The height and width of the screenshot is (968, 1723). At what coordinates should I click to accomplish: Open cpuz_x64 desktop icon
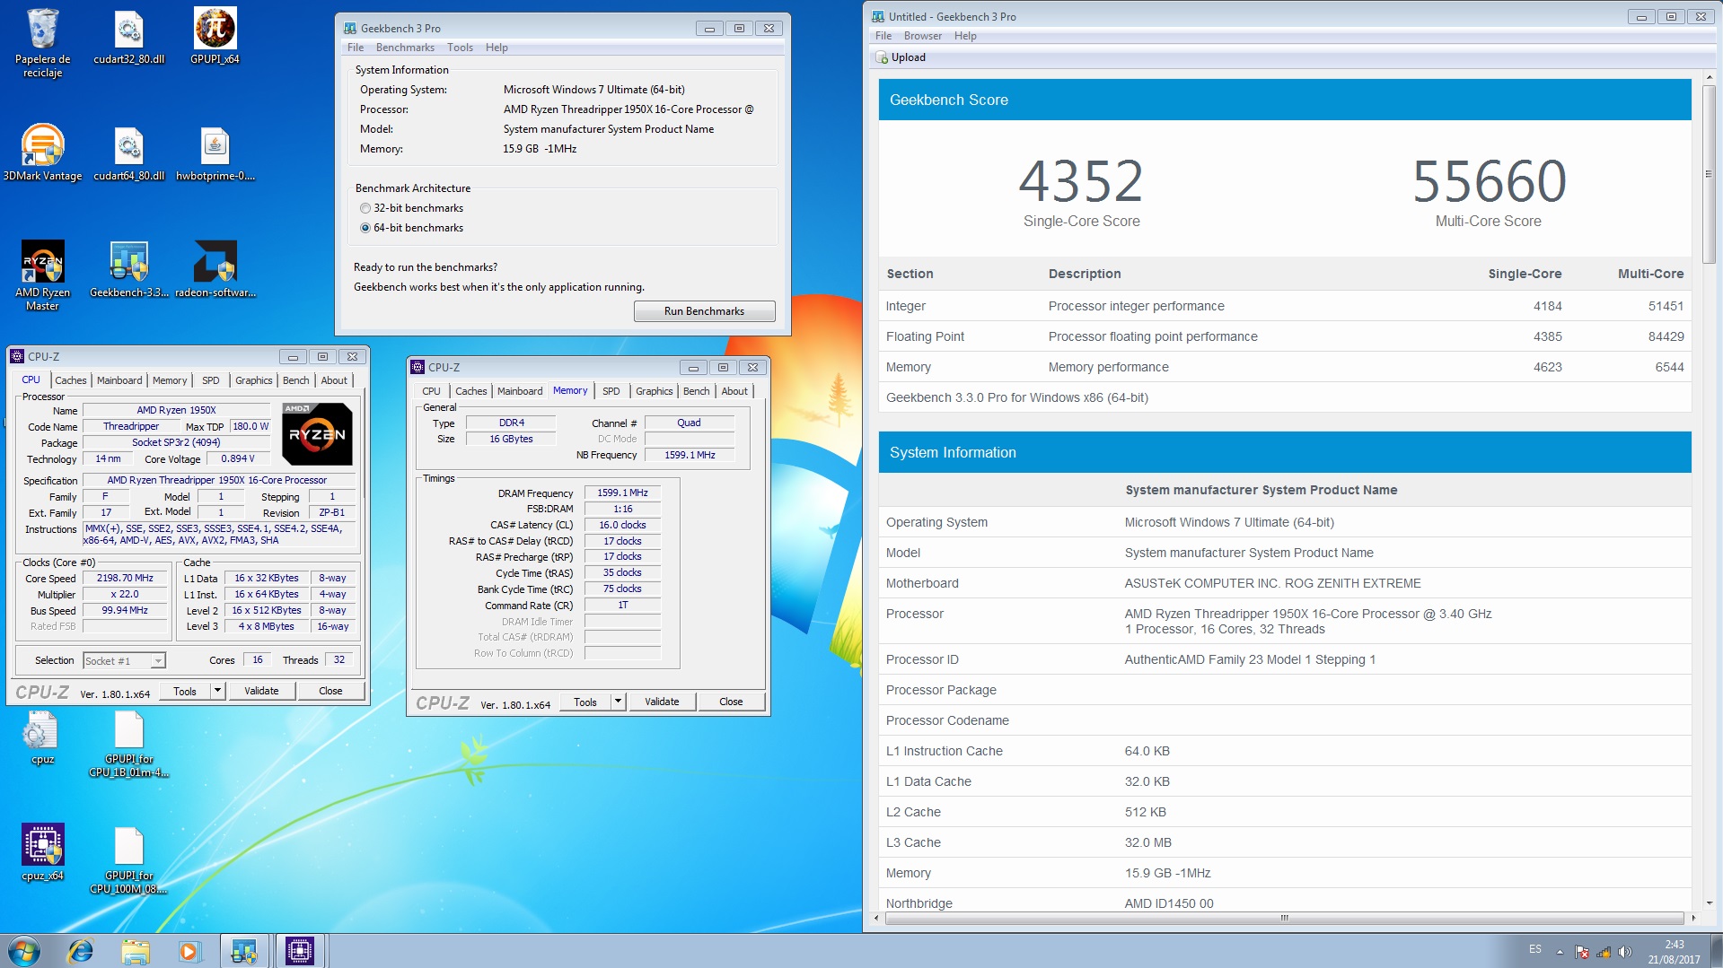point(42,853)
